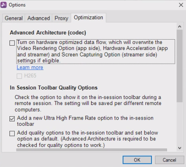This screenshot has width=186, height=167.
Task: Uncheck the Ultra High Frame Rate option
Action: (12, 119)
